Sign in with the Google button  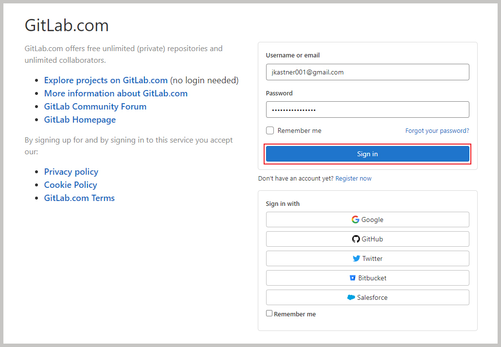tap(367, 219)
